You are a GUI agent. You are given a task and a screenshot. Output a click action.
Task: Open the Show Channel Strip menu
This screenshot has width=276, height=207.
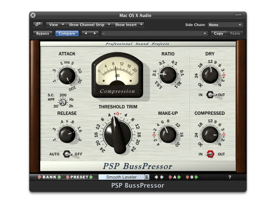(90, 24)
